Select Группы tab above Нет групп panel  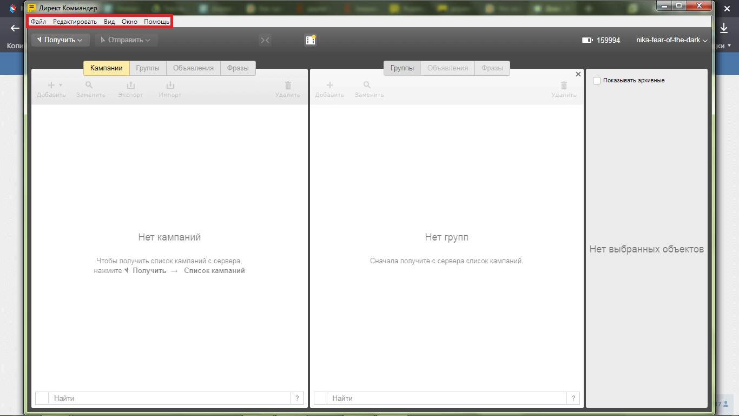[x=402, y=68]
